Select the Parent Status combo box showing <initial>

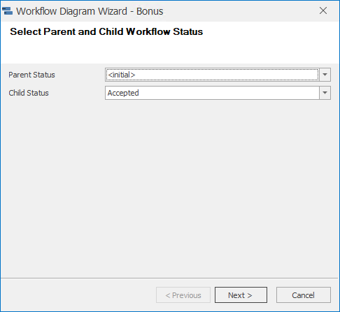(218, 75)
